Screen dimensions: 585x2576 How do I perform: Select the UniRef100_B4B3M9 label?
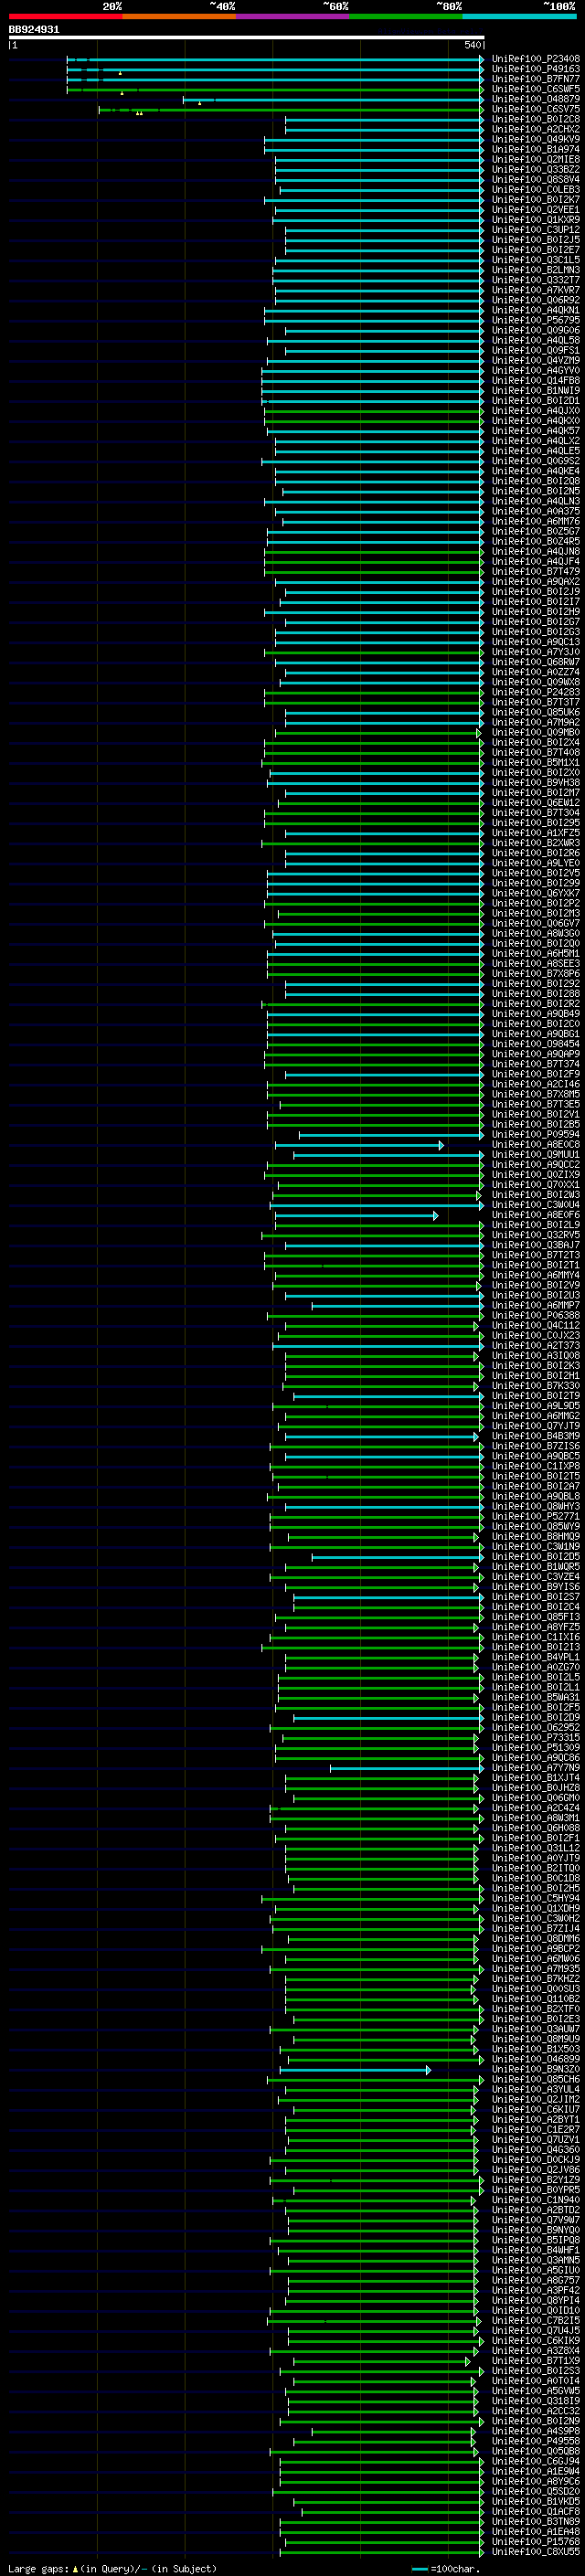tap(536, 1435)
